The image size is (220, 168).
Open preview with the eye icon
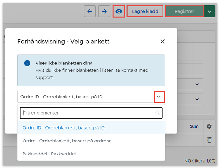(119, 11)
